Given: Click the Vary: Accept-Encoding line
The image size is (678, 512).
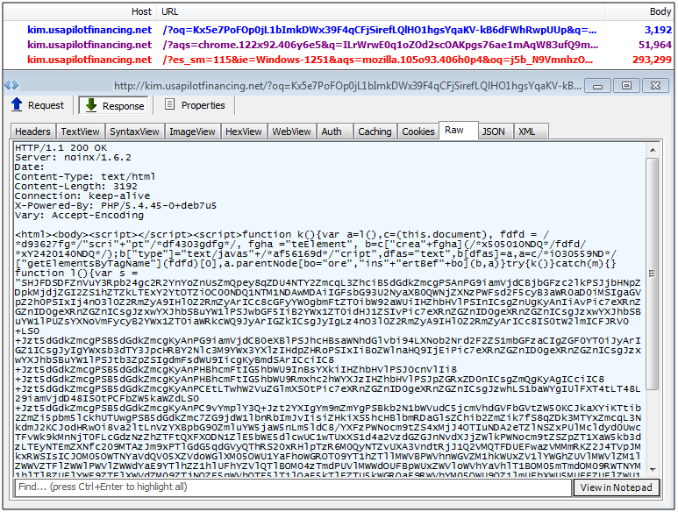Looking at the screenshot, I should pos(79,215).
